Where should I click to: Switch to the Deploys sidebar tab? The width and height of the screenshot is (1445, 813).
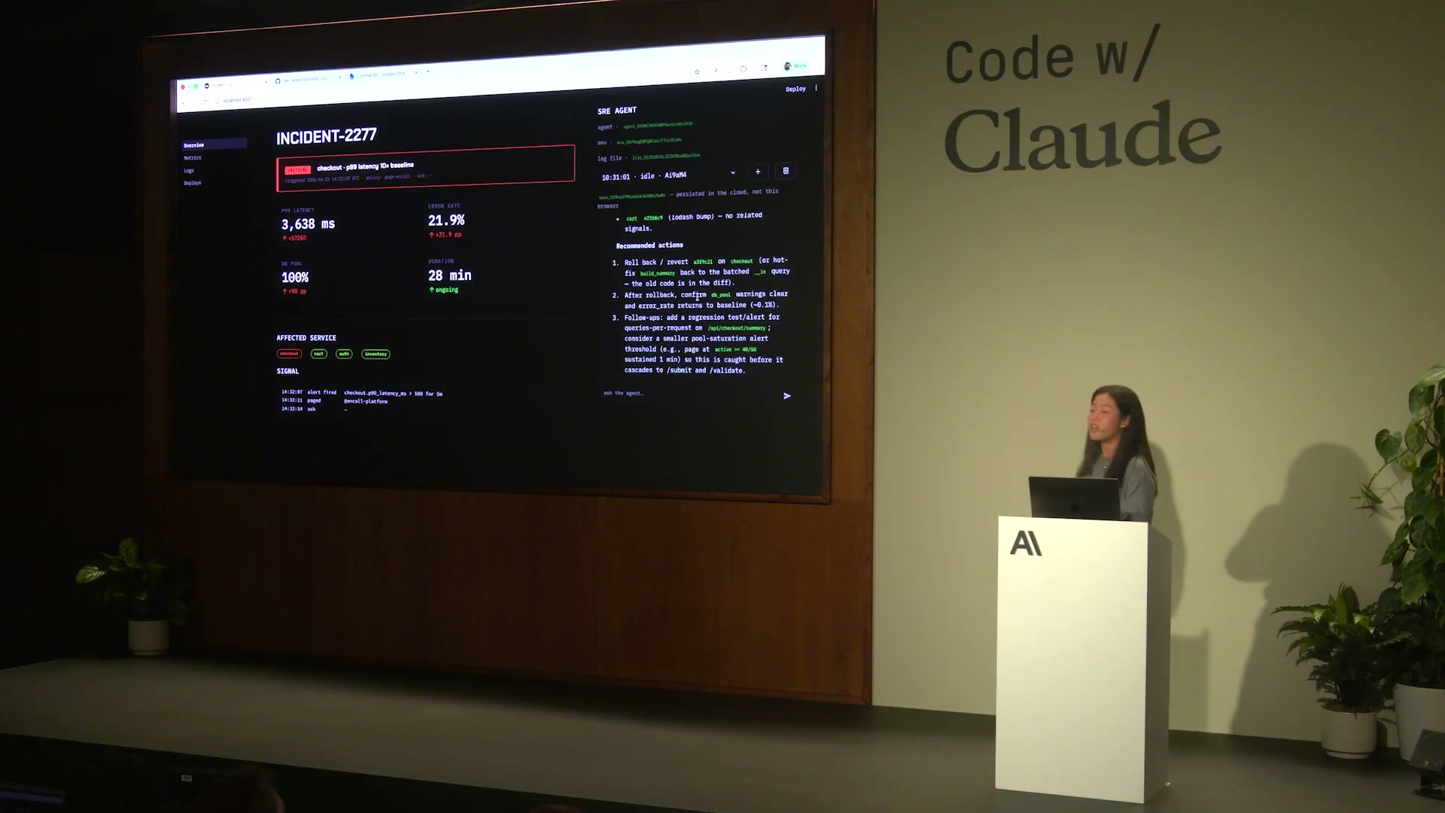click(x=193, y=183)
